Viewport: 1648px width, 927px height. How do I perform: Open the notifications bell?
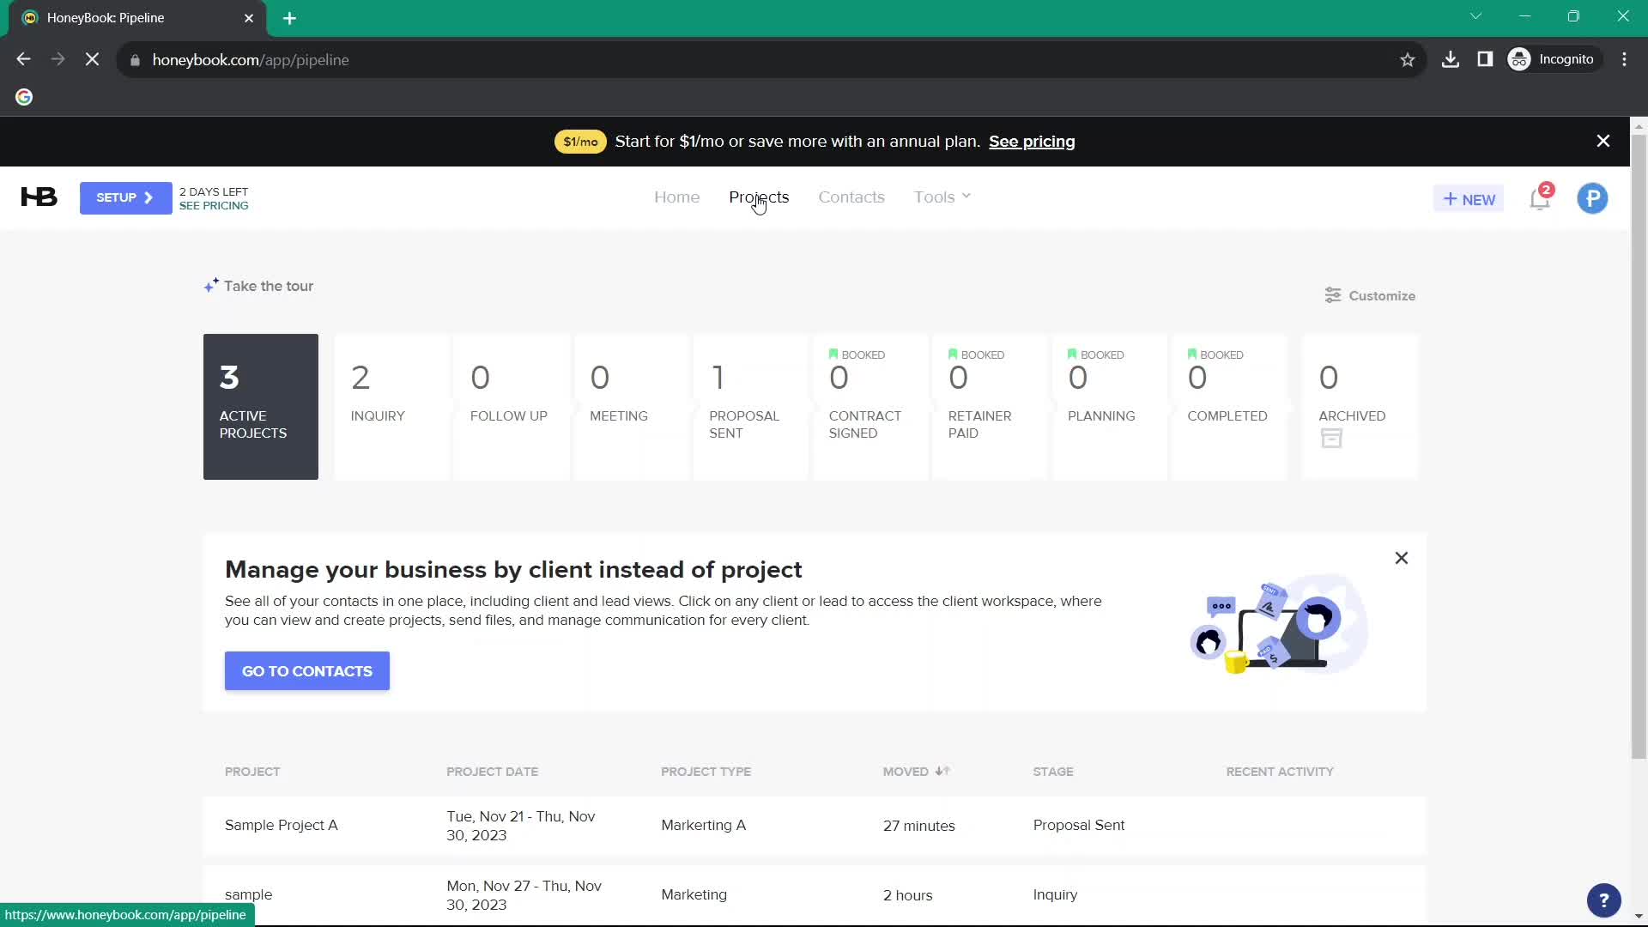[1540, 198]
